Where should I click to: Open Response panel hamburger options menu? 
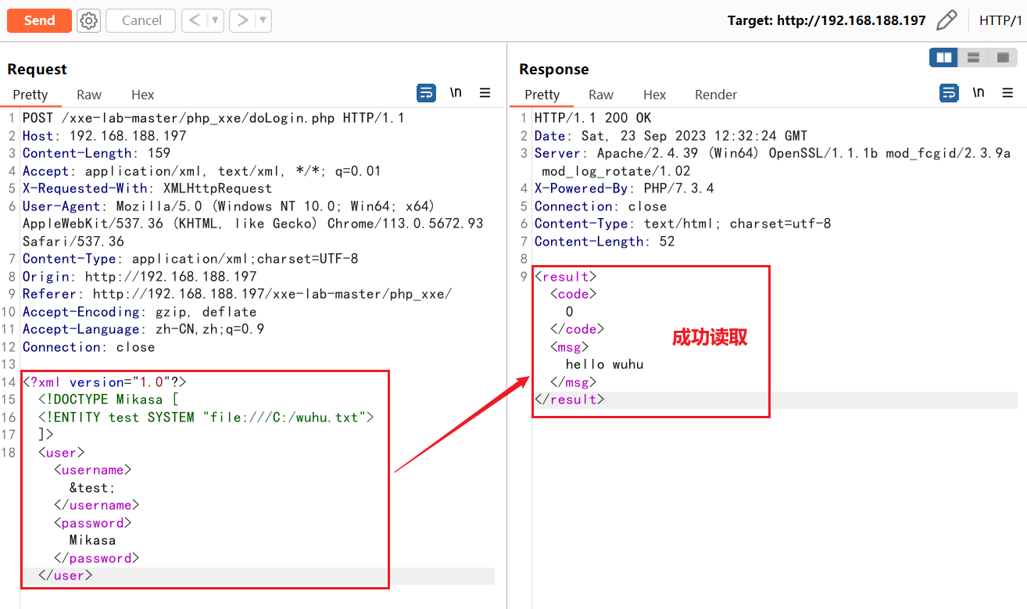(1007, 93)
